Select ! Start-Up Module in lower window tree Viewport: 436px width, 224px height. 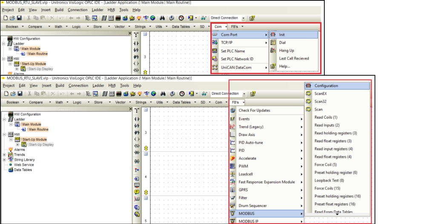coord(34,139)
